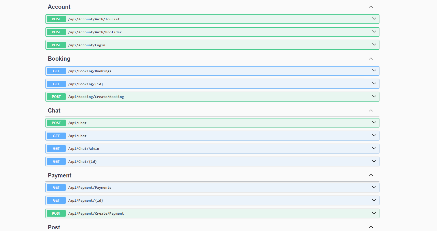The width and height of the screenshot is (437, 231).
Task: Click POST badge of Account/Login endpoint
Action: pyautogui.click(x=56, y=45)
